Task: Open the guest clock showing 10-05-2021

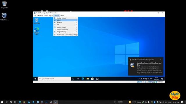Action: 156,79
